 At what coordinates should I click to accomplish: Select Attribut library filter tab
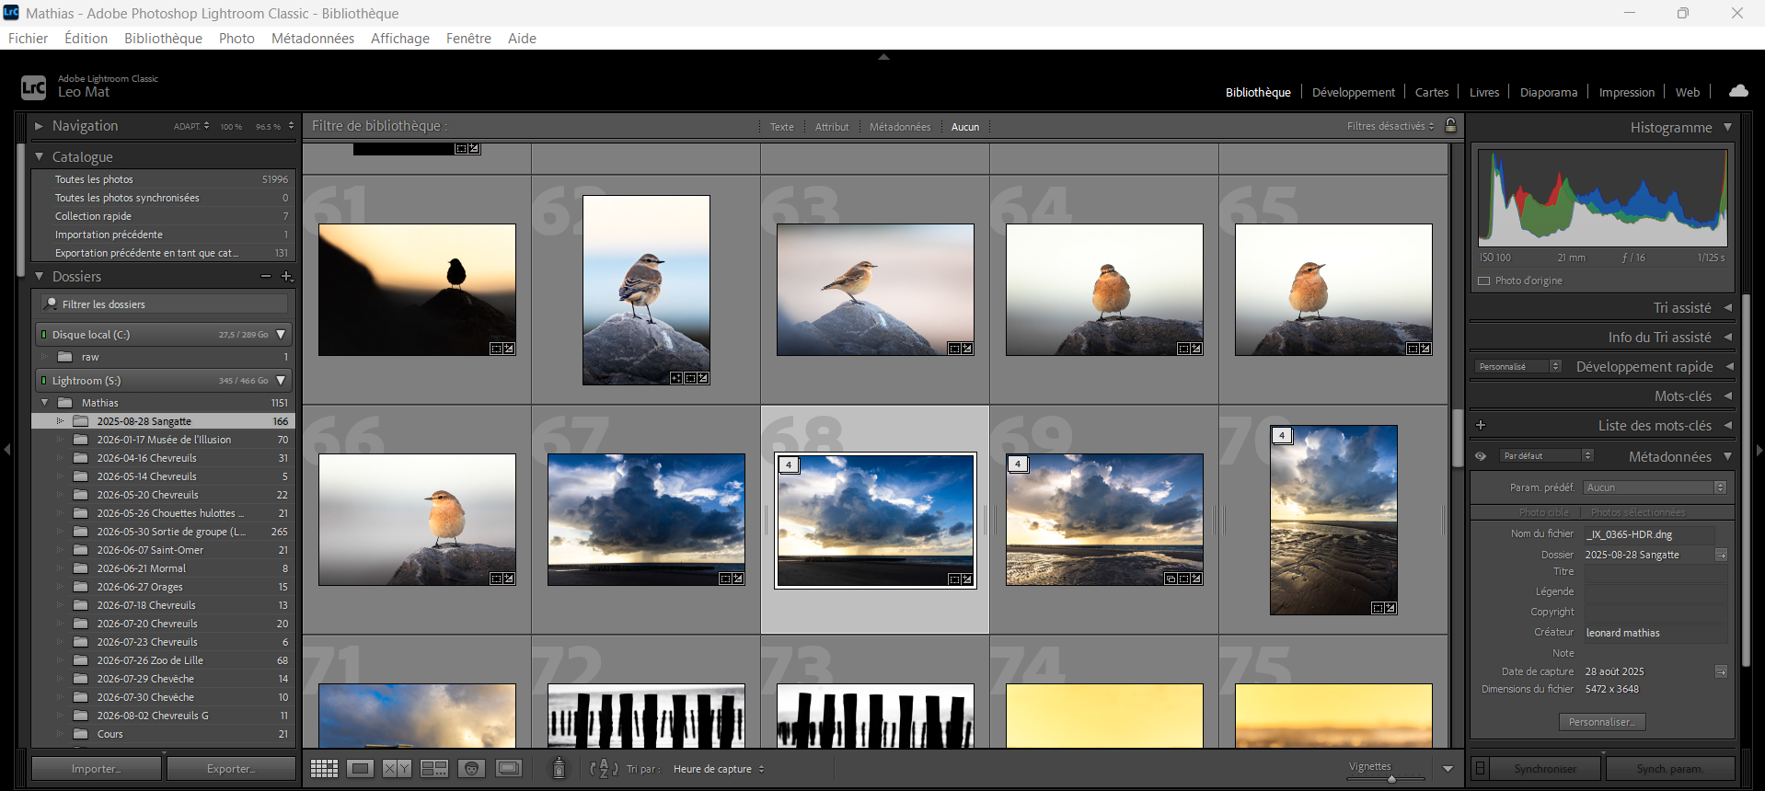tap(832, 127)
